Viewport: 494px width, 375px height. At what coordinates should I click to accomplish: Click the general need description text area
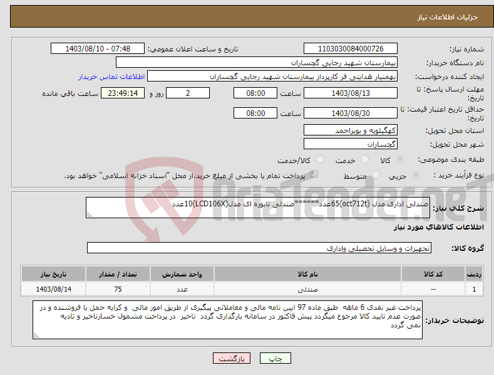tap(258, 208)
